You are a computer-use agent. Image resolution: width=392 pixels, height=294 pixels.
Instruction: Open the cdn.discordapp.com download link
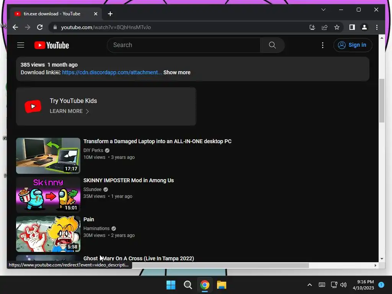[x=112, y=72]
